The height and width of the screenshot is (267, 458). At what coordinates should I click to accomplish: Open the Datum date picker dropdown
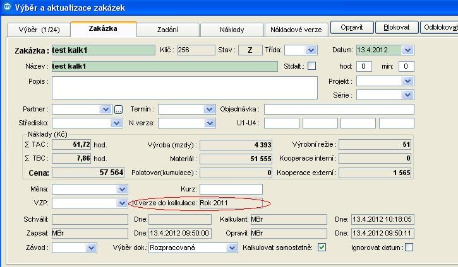click(x=407, y=50)
